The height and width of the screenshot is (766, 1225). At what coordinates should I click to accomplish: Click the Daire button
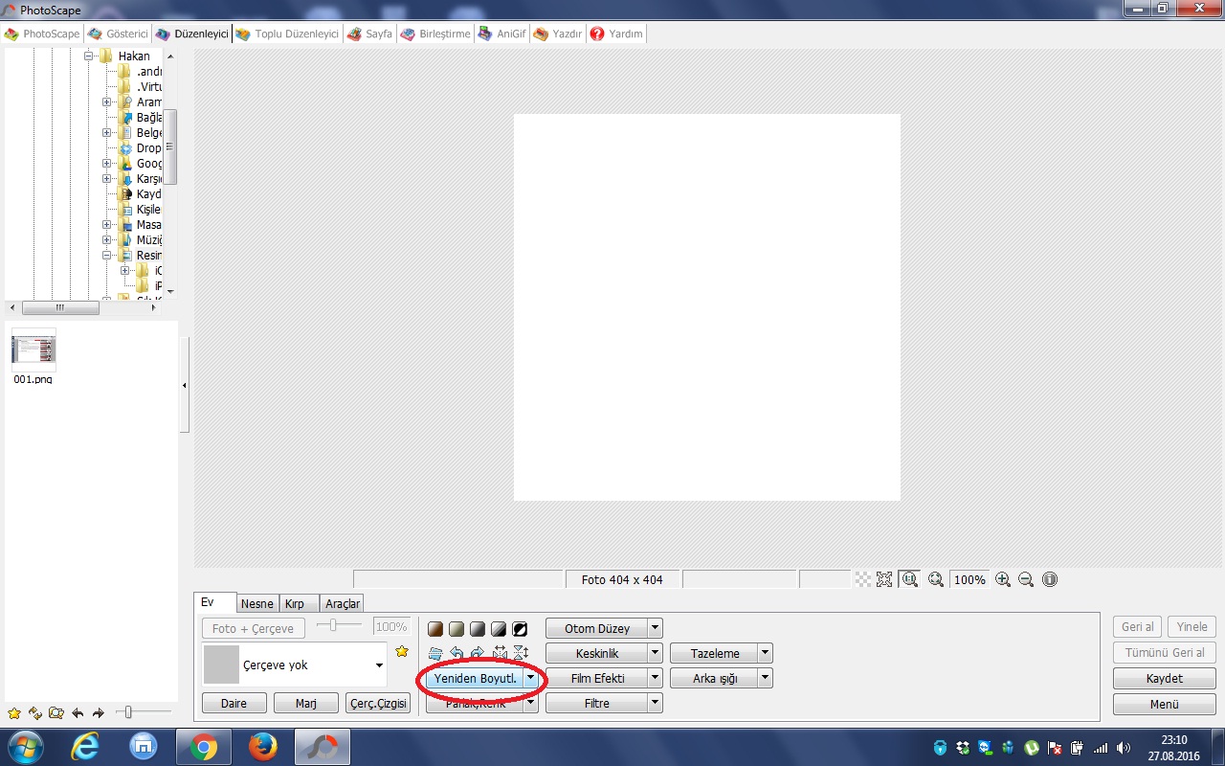click(x=234, y=703)
